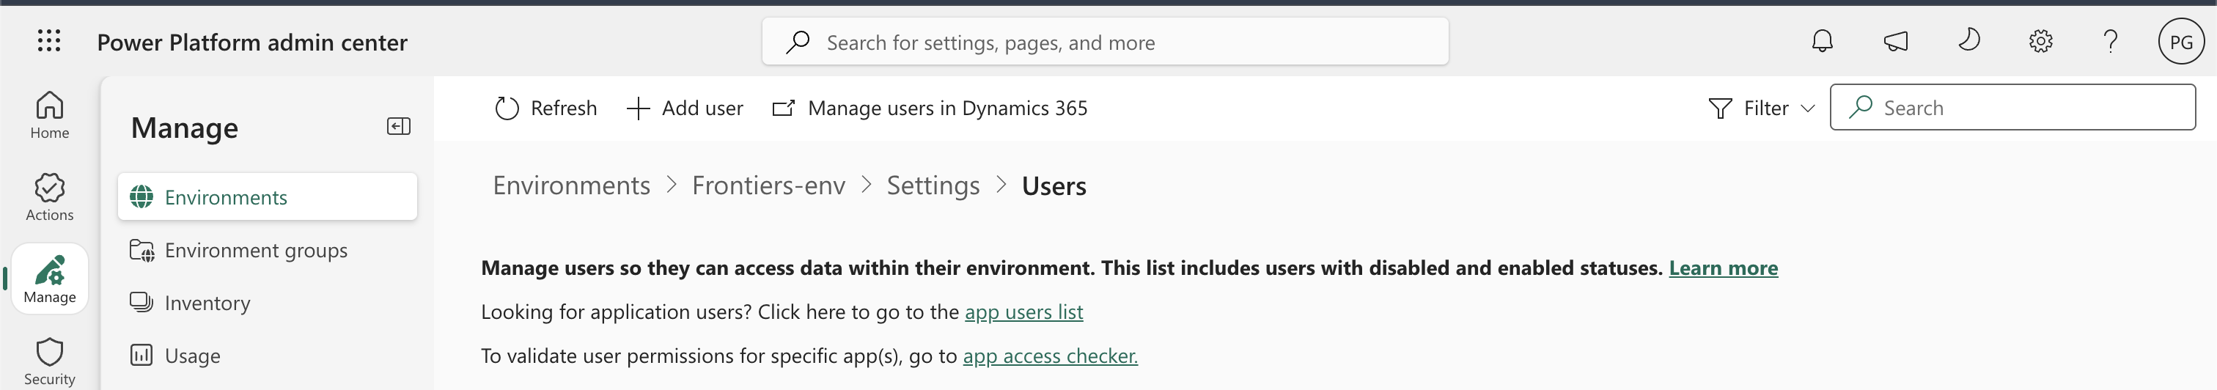Viewport: 2217px width, 390px height.
Task: Collapse the Manage navigation pane
Action: tap(399, 127)
